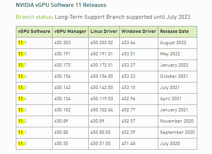
Task: Select Windows Driver value 452.77
Action: coord(128,110)
